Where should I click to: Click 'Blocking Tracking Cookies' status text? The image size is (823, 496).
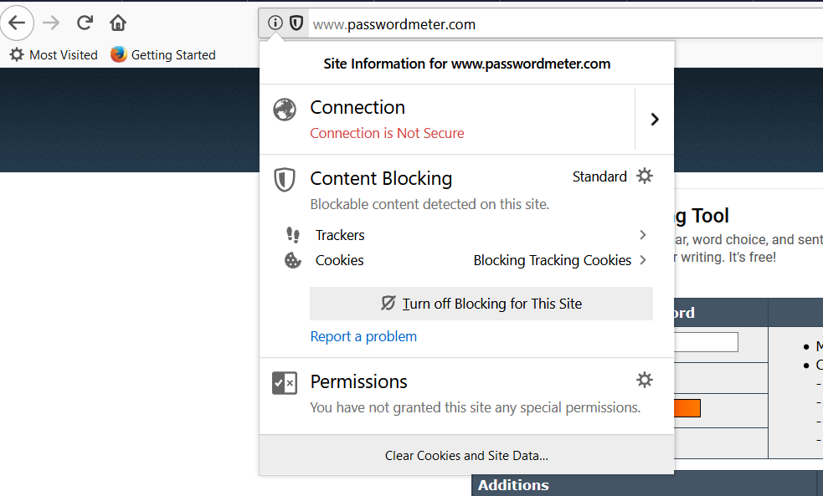tap(553, 260)
